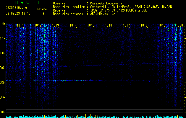The image size is (186, 118).
Task: Click the 1811 time marker
Action: click(20, 25)
